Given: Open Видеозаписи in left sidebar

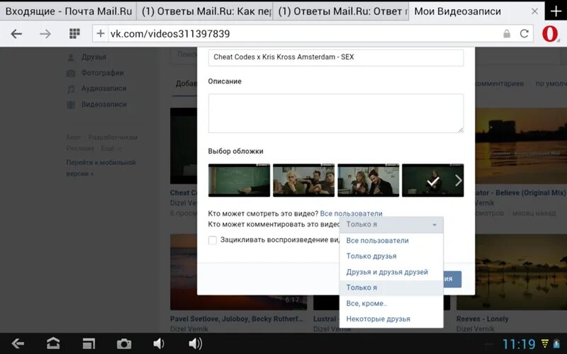Looking at the screenshot, I should click(x=103, y=104).
